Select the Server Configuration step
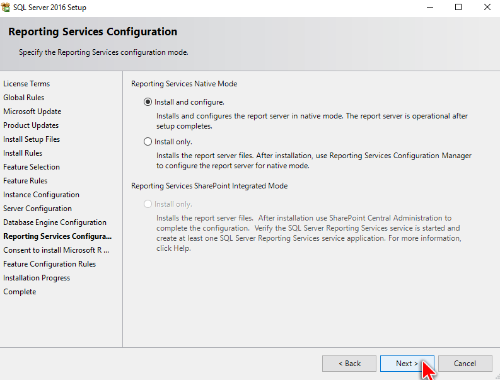 (x=37, y=209)
